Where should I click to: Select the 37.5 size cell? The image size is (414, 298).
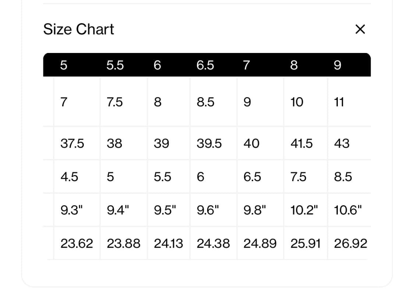click(72, 143)
